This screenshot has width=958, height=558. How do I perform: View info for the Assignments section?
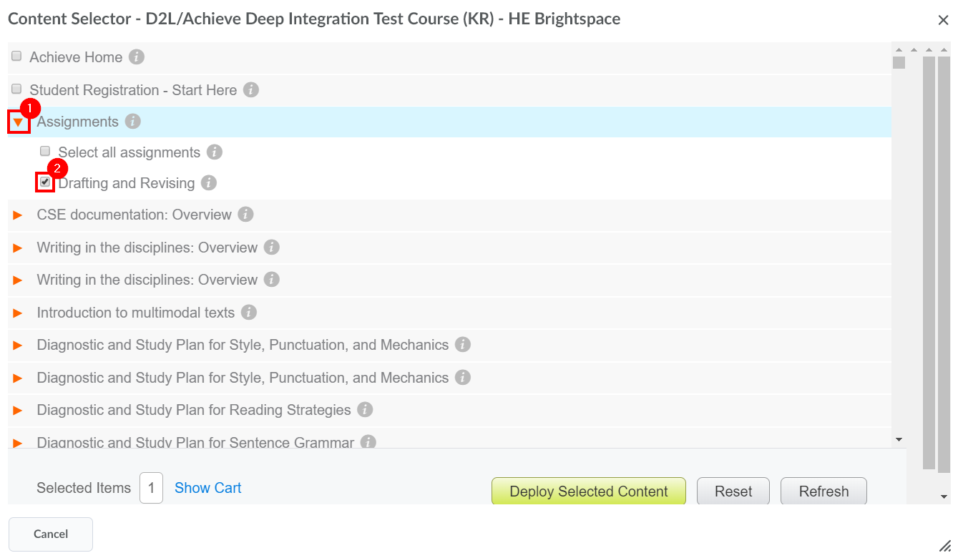coord(132,122)
